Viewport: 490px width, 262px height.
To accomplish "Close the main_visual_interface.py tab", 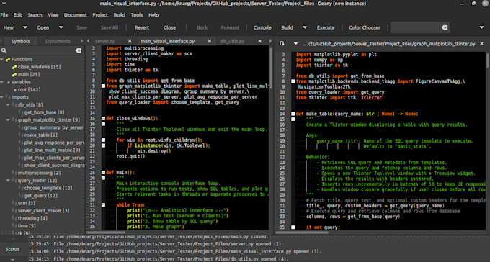I will point(210,41).
